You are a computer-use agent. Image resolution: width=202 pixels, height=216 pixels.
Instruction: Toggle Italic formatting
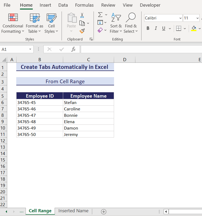point(156,28)
